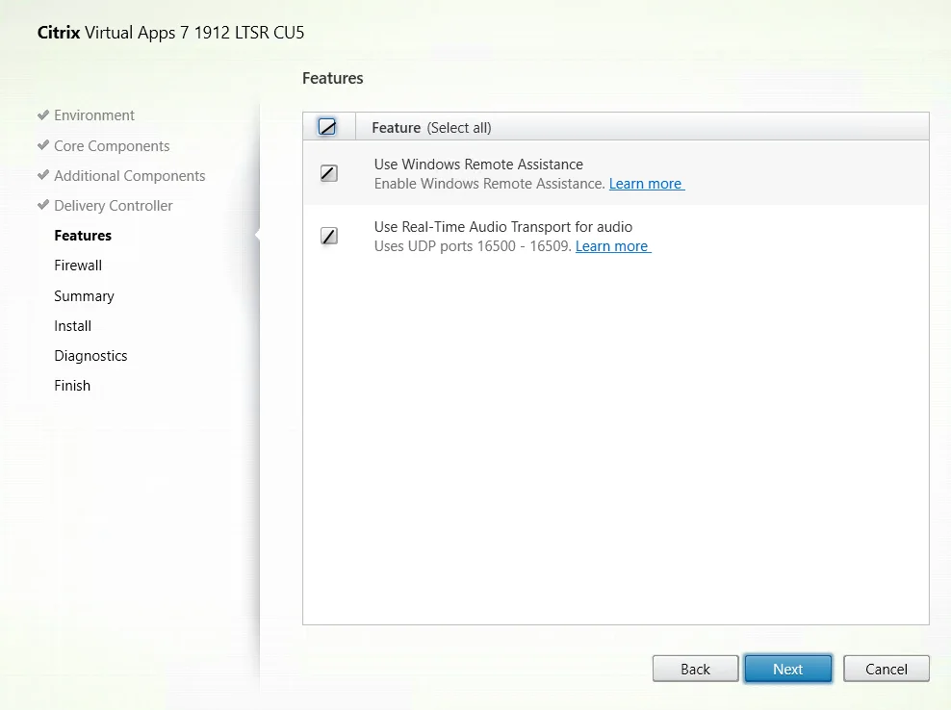Image resolution: width=951 pixels, height=710 pixels.
Task: Uncheck Use Windows Remote Assistance checkbox
Action: pos(329,173)
